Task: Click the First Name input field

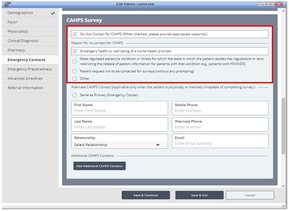Action: (119, 111)
